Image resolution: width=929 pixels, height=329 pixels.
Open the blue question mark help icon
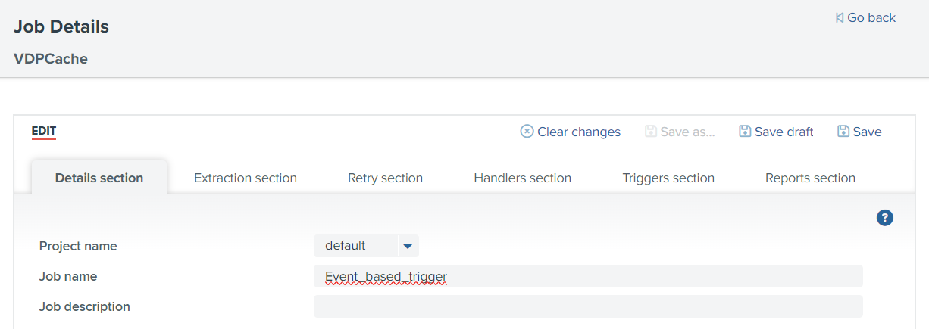click(885, 218)
